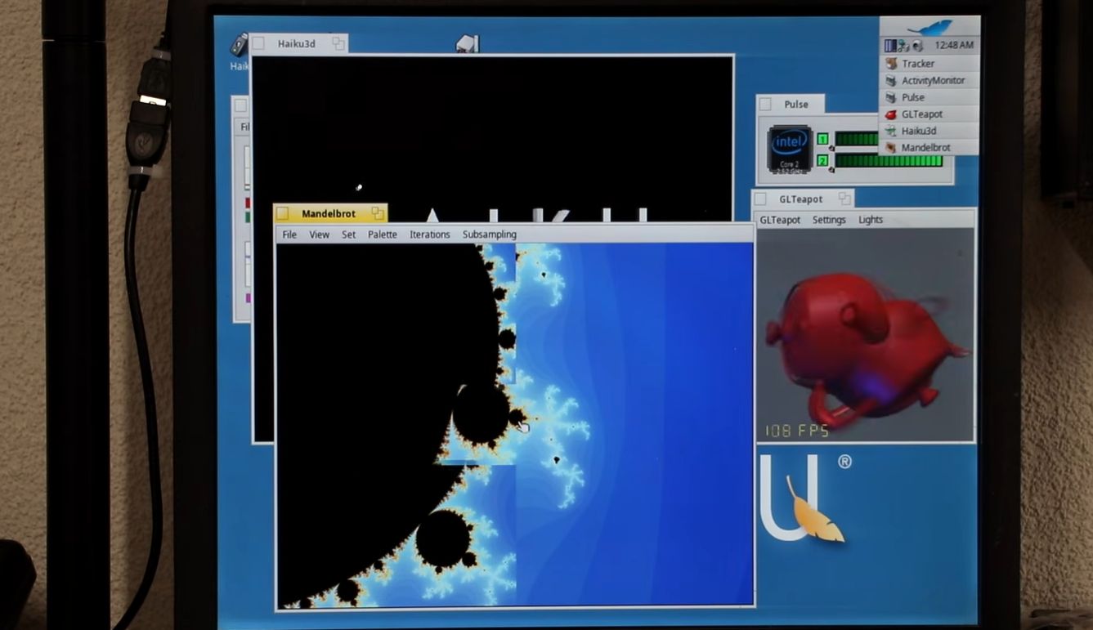The image size is (1093, 630).
Task: Expand the Iterations menu
Action: pos(429,235)
